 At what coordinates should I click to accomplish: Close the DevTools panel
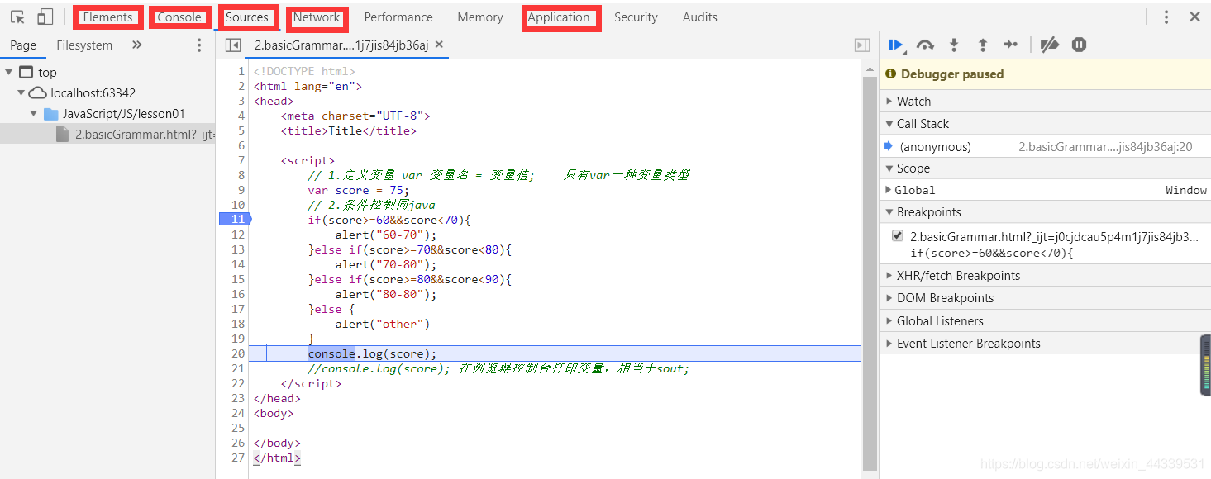pos(1194,17)
